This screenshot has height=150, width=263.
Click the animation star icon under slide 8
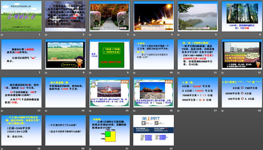click(46, 73)
